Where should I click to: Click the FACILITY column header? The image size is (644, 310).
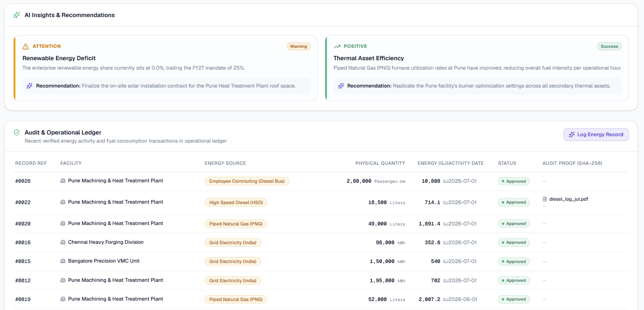(x=71, y=163)
